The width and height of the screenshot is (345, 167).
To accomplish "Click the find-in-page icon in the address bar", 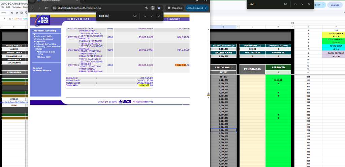I will point(153,8).
